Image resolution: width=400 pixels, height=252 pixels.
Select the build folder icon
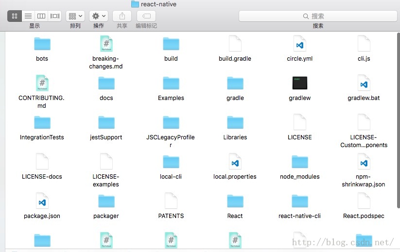[x=171, y=44]
